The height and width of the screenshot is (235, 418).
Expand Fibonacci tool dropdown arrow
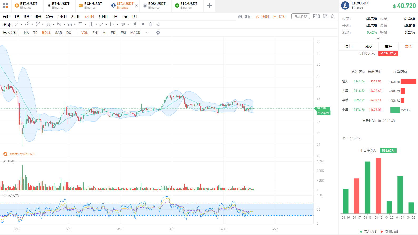coord(85,24)
